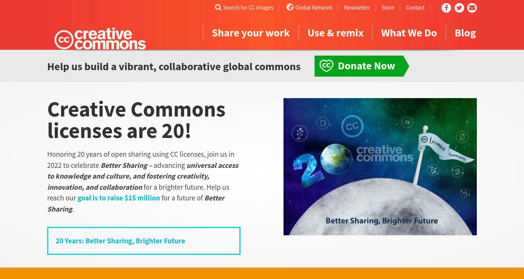This screenshot has width=524, height=279.
Task: Open the Contact page link
Action: (x=415, y=8)
